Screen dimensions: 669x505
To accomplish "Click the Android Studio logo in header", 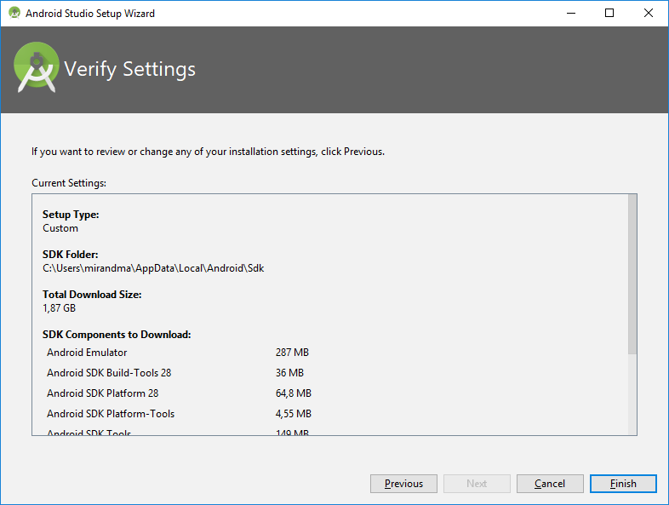I will pos(37,69).
